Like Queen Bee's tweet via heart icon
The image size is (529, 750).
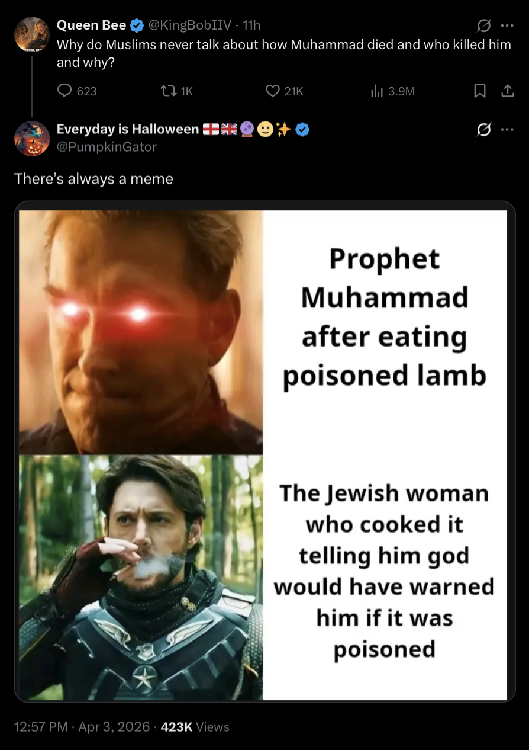coord(272,91)
